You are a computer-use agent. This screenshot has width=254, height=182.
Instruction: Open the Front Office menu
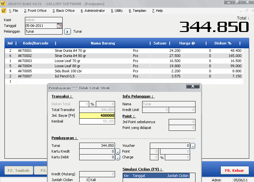[x=35, y=11]
